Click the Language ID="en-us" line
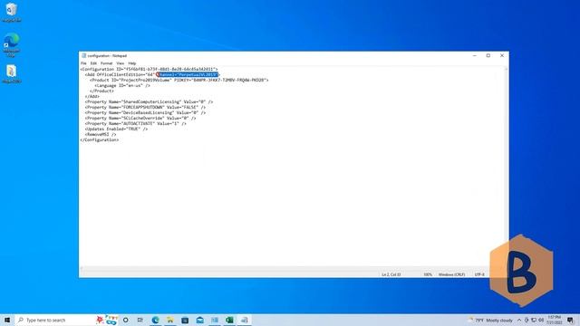The width and height of the screenshot is (580, 326). (x=122, y=86)
